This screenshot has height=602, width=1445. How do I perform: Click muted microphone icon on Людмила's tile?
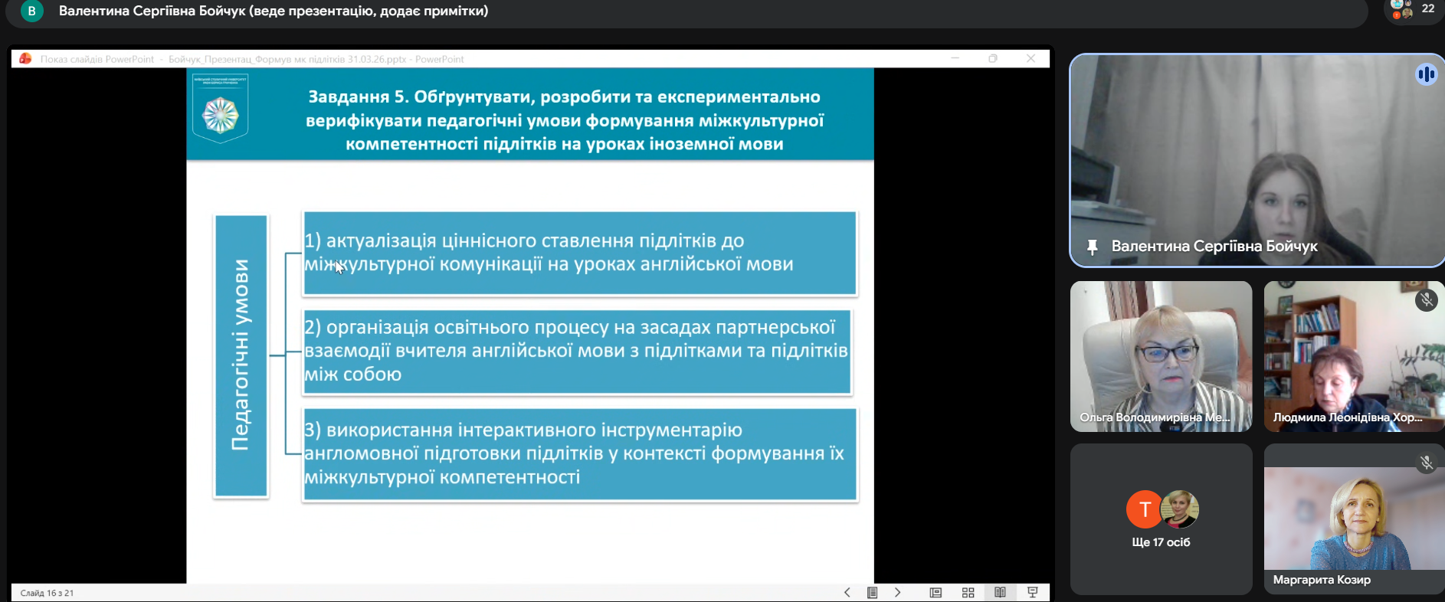pyautogui.click(x=1426, y=300)
